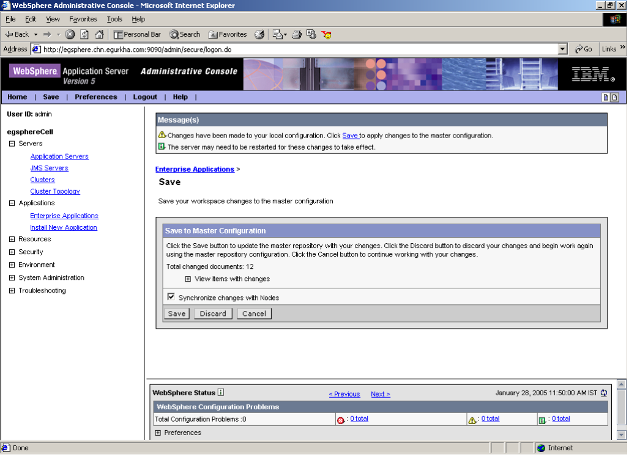
Task: Expand the System Administration tree node
Action: [12, 277]
